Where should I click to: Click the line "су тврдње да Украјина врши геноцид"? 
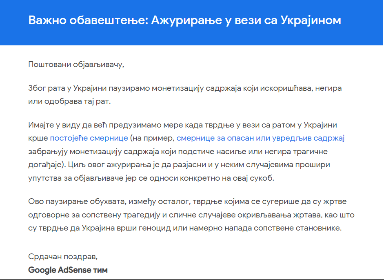185,228
